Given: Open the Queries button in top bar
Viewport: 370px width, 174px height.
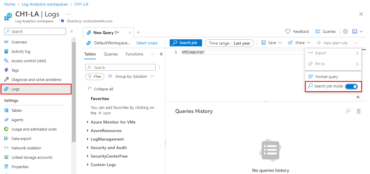Looking at the screenshot, I should (326, 31).
